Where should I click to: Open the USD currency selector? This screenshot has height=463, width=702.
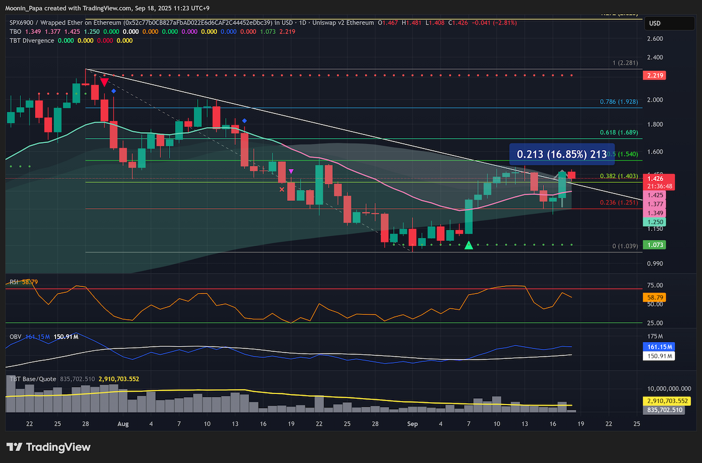click(655, 24)
